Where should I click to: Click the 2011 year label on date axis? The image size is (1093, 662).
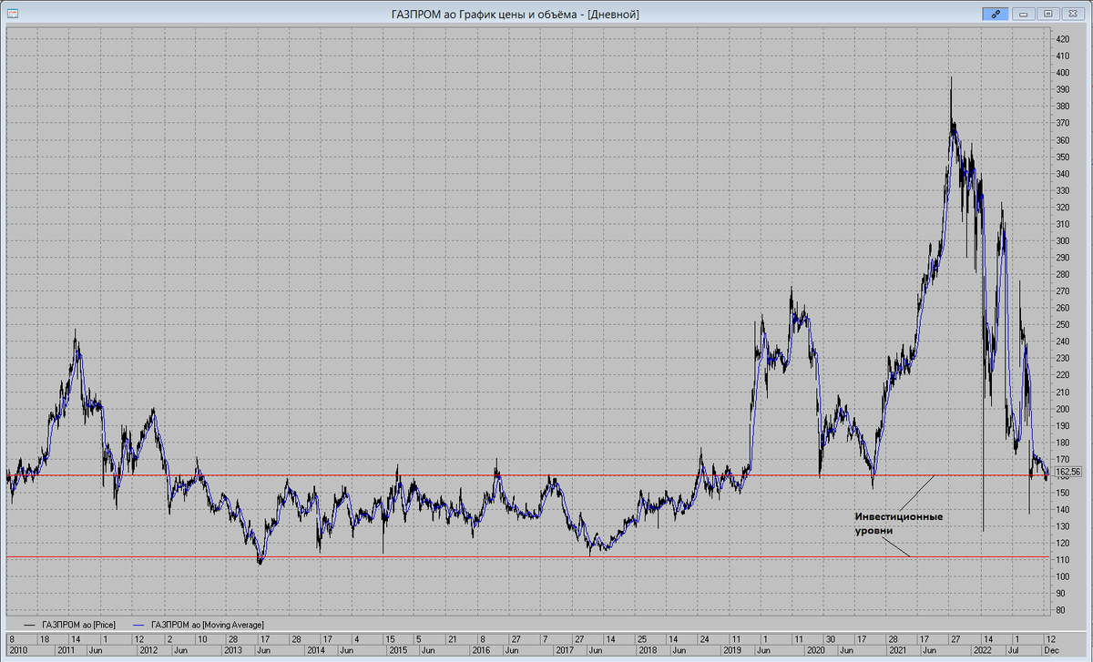[x=66, y=651]
